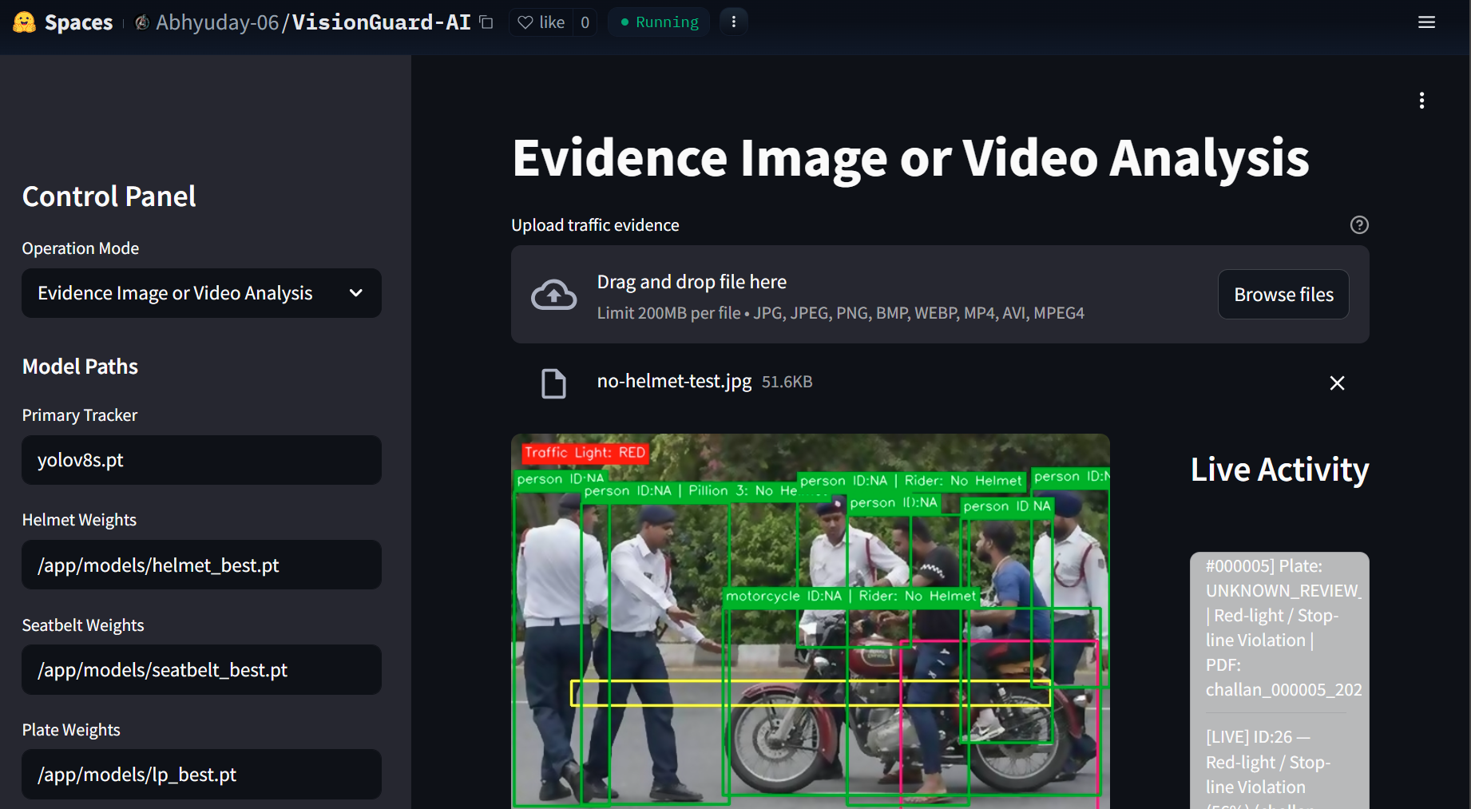The image size is (1471, 809).
Task: Click the heart like icon
Action: (525, 22)
